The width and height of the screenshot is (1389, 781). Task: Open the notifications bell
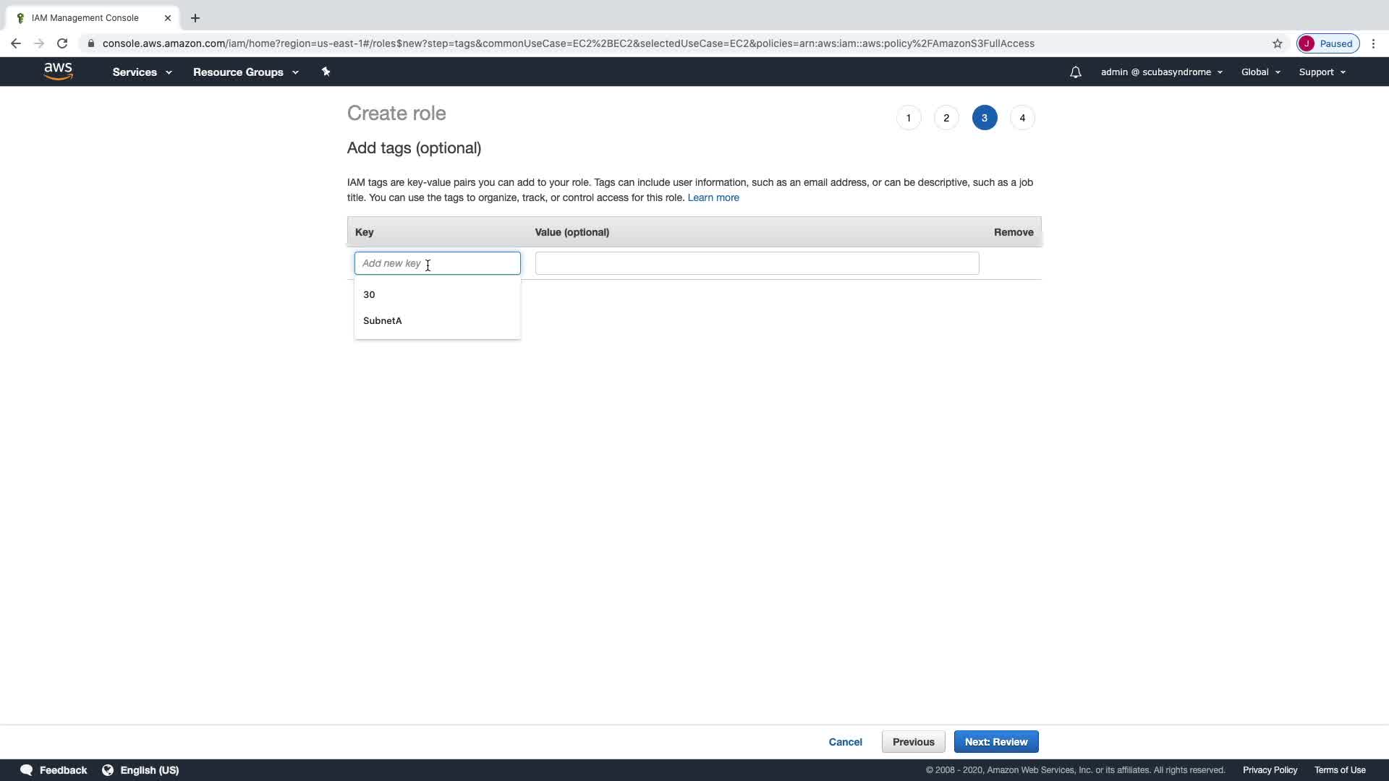(1075, 72)
